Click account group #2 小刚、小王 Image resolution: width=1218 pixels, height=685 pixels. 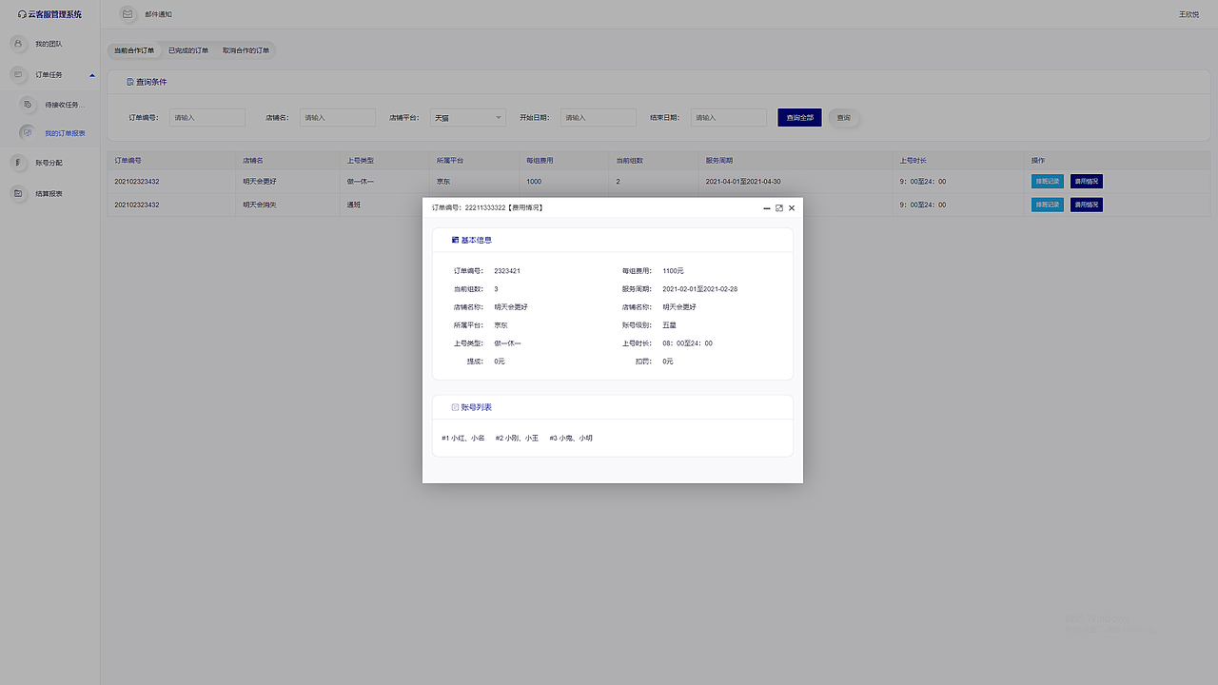[x=517, y=439]
